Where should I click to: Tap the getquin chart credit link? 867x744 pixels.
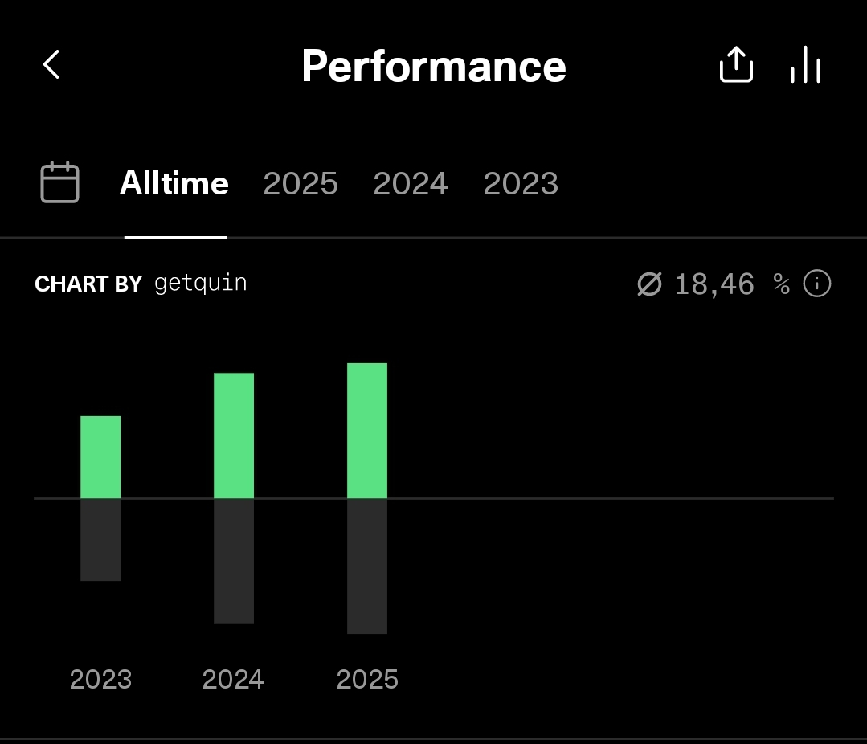click(x=200, y=284)
